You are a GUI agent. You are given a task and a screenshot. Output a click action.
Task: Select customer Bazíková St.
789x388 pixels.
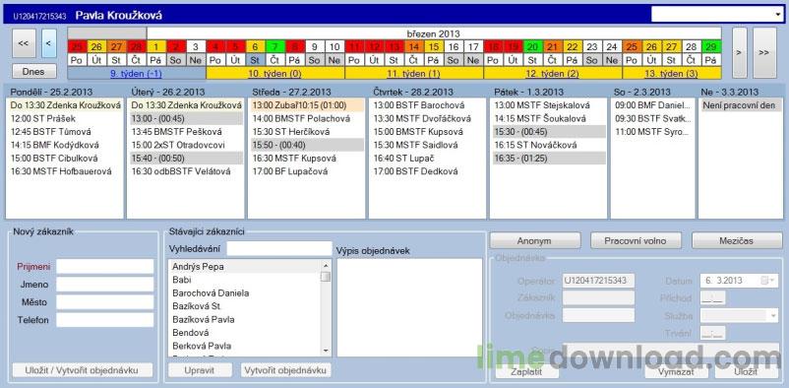245,306
